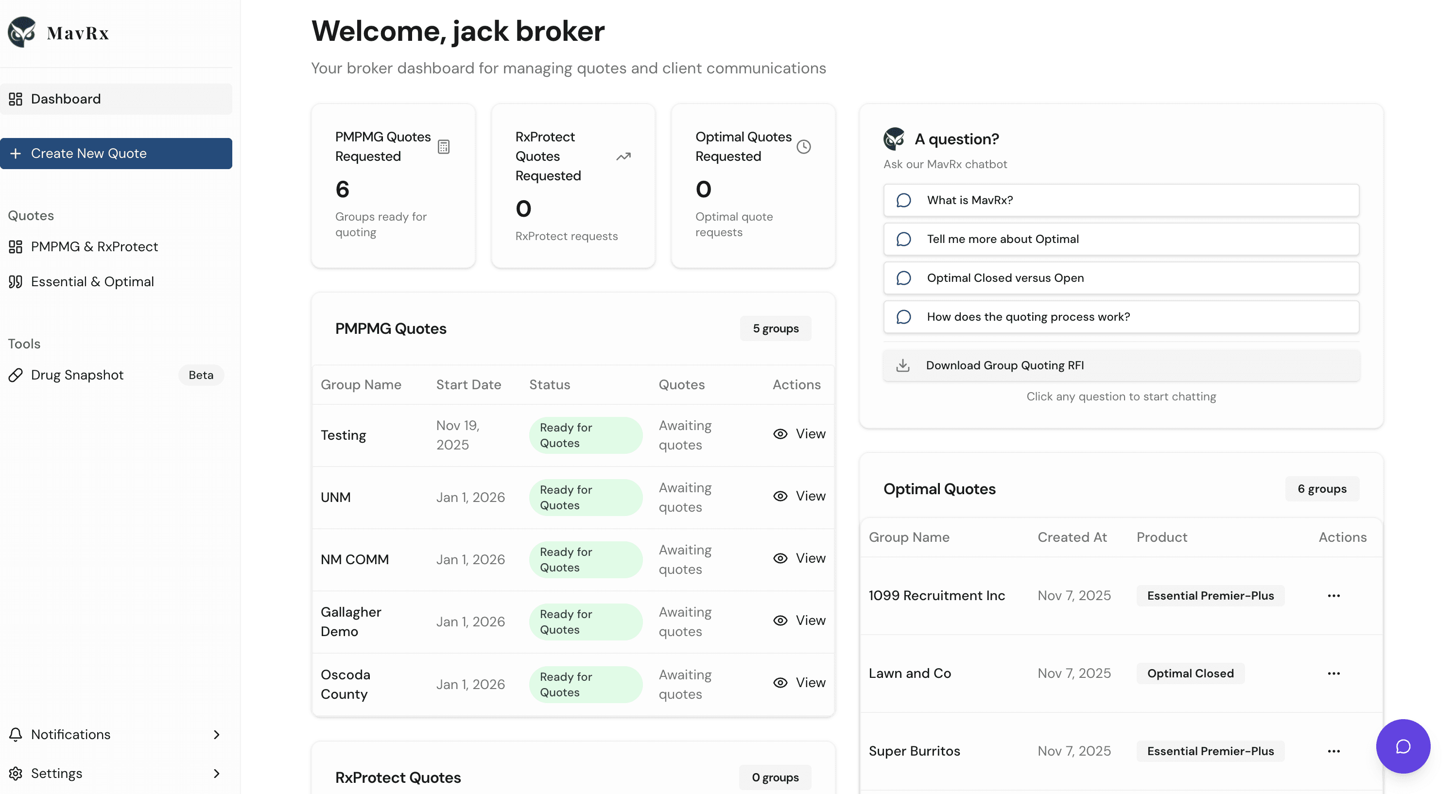Click the Create New Quote button
This screenshot has width=1454, height=794.
tap(116, 154)
